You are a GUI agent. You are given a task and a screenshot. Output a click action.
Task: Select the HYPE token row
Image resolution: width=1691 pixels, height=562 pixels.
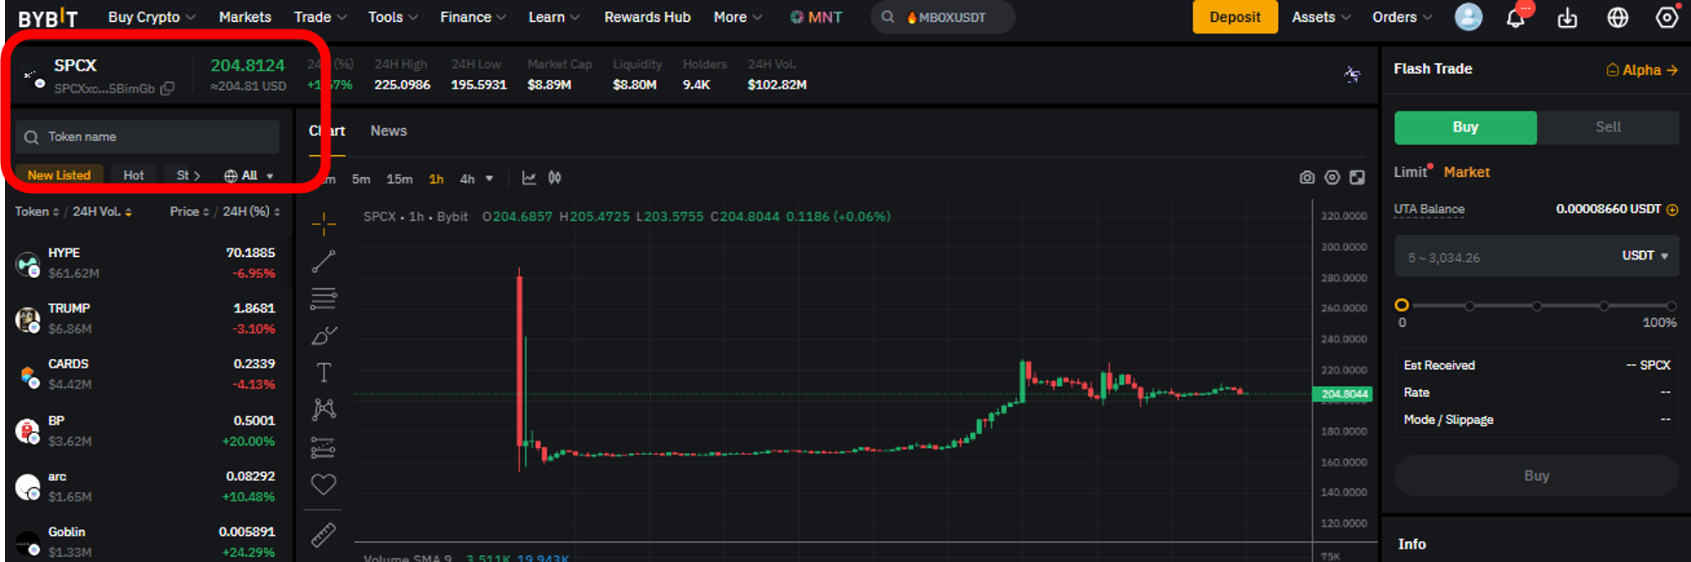(x=148, y=263)
